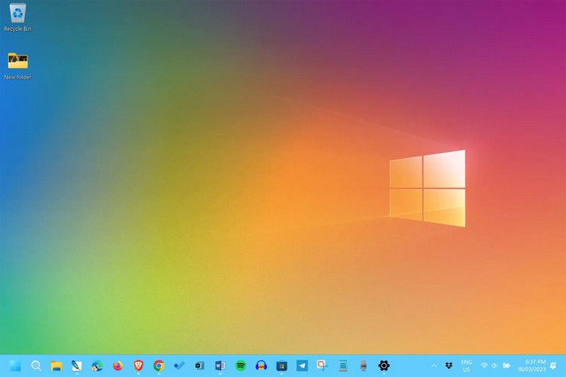The width and height of the screenshot is (566, 377).
Task: Open taskbar Search magnifier
Action: coord(35,366)
